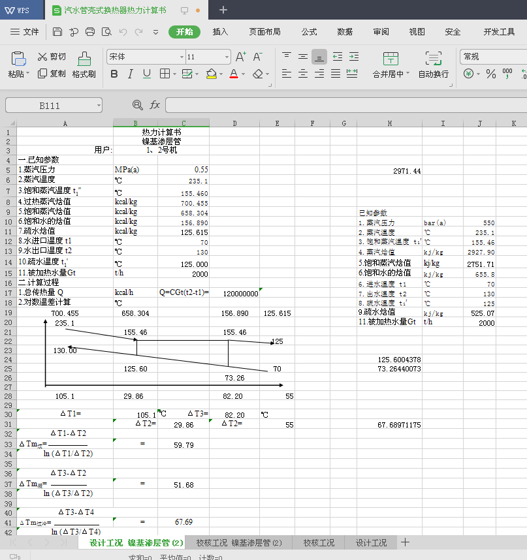527x560 pixels.
Task: Click the red font color icon
Action: (234, 74)
